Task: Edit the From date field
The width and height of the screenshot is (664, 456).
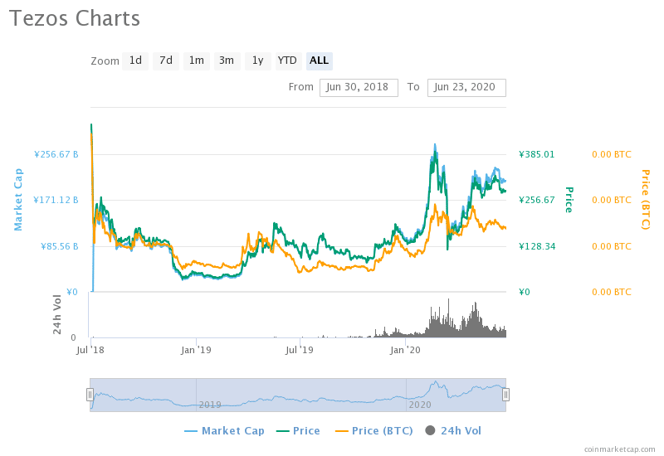Action: [359, 88]
